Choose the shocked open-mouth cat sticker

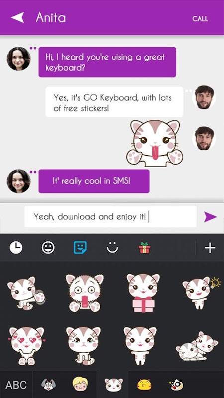point(85,293)
